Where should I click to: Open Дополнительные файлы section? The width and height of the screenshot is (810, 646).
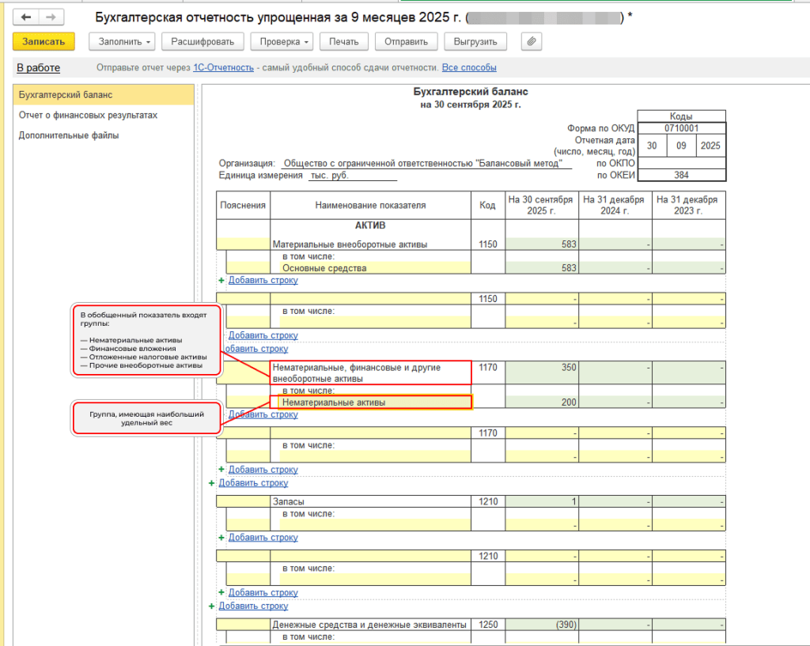69,135
